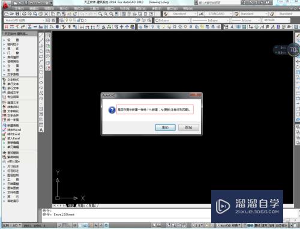This screenshot has width=300, height=229.
Task: Select the Polyline tool
Action: pos(41,46)
